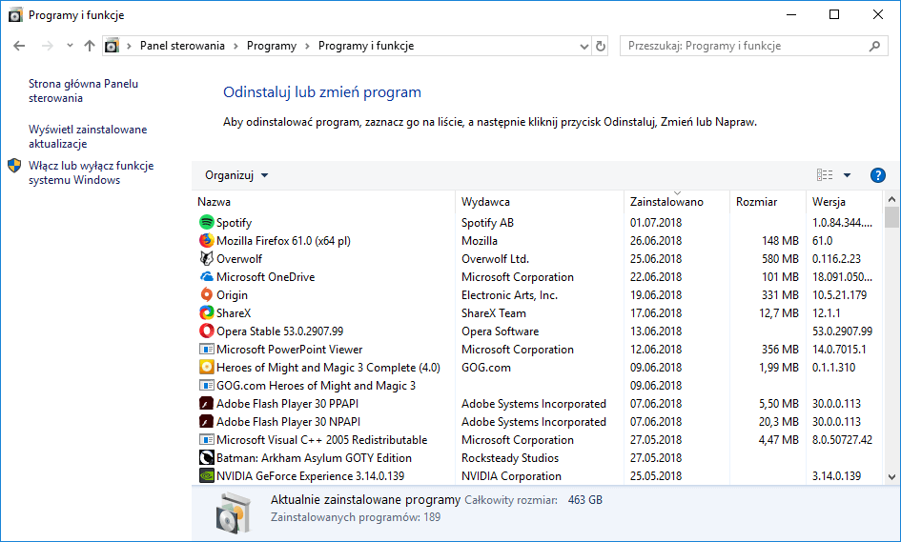Click version 10.5.21.179 cell

pyautogui.click(x=839, y=295)
